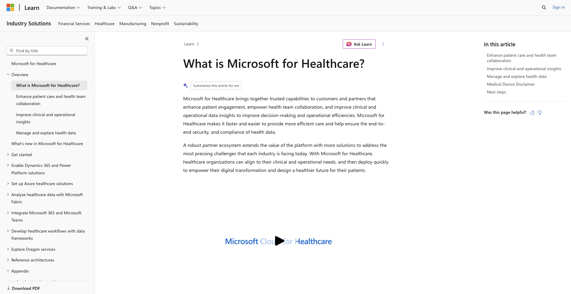The image size is (571, 294).
Task: Click the Learn brand link
Action: coord(32,8)
